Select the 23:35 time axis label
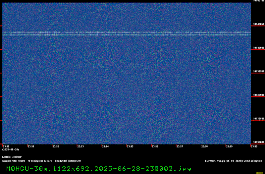 (130, 146)
